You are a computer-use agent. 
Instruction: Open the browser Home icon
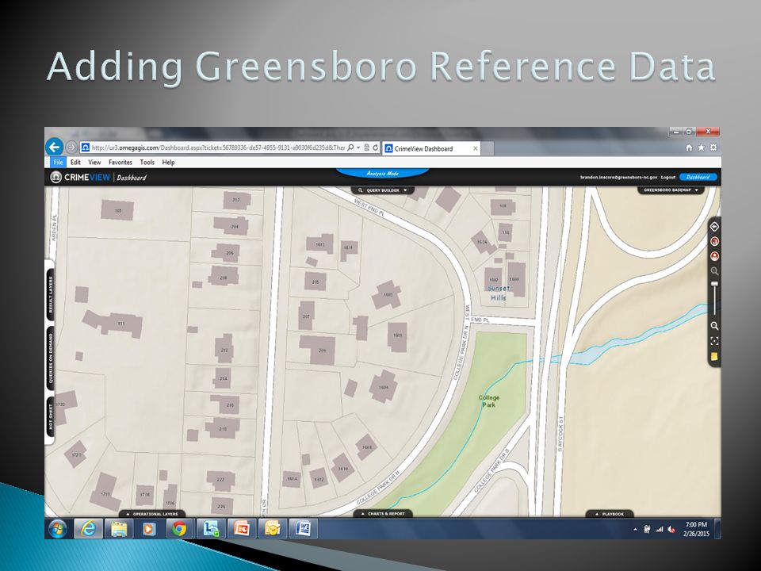click(x=689, y=148)
